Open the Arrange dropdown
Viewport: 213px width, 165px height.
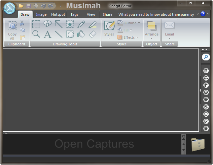[x=152, y=29]
